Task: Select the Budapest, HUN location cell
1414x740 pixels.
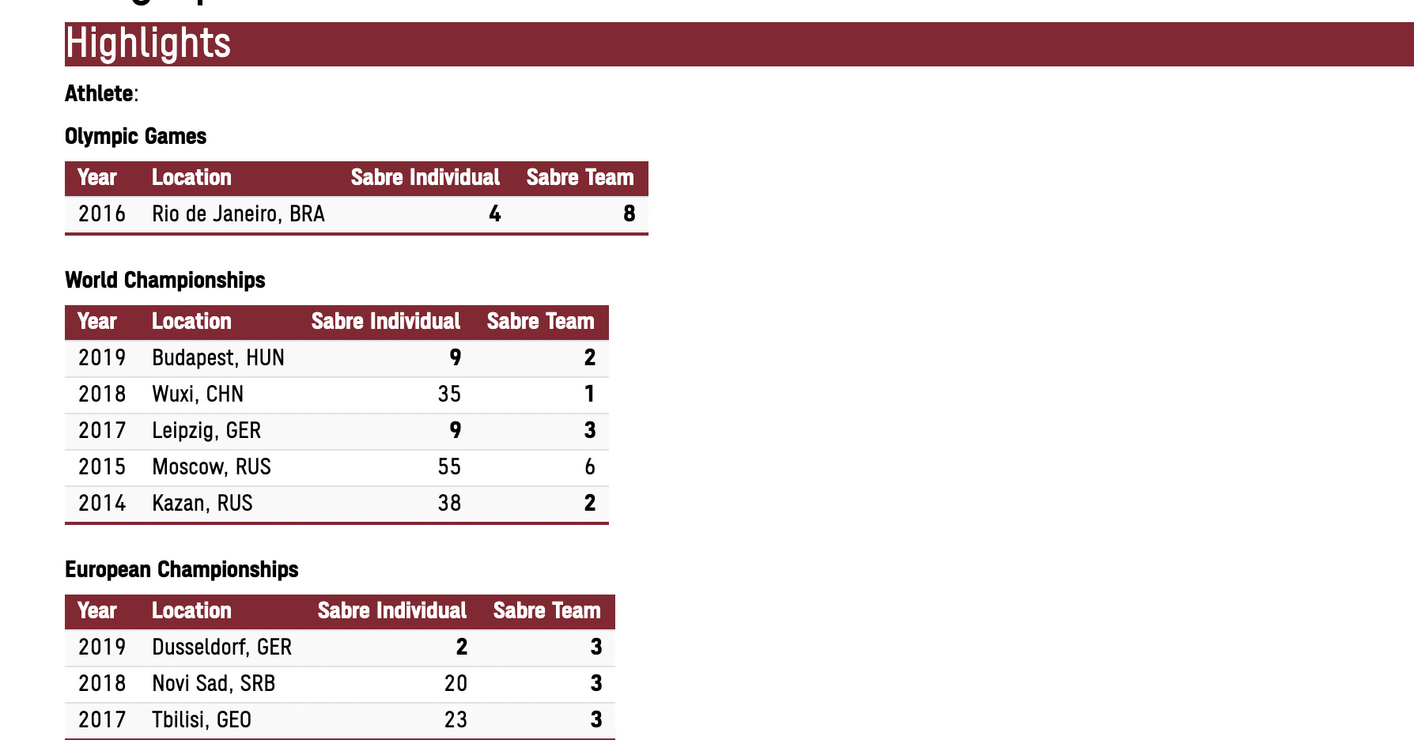Action: 217,358
